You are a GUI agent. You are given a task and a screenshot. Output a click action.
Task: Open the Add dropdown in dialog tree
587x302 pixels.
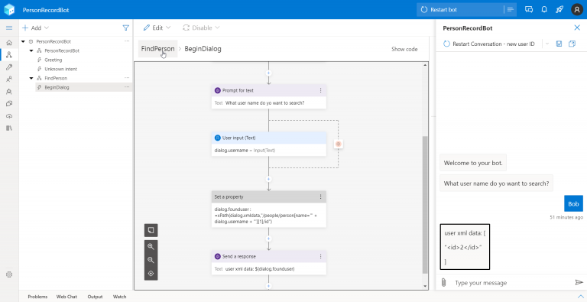[36, 28]
